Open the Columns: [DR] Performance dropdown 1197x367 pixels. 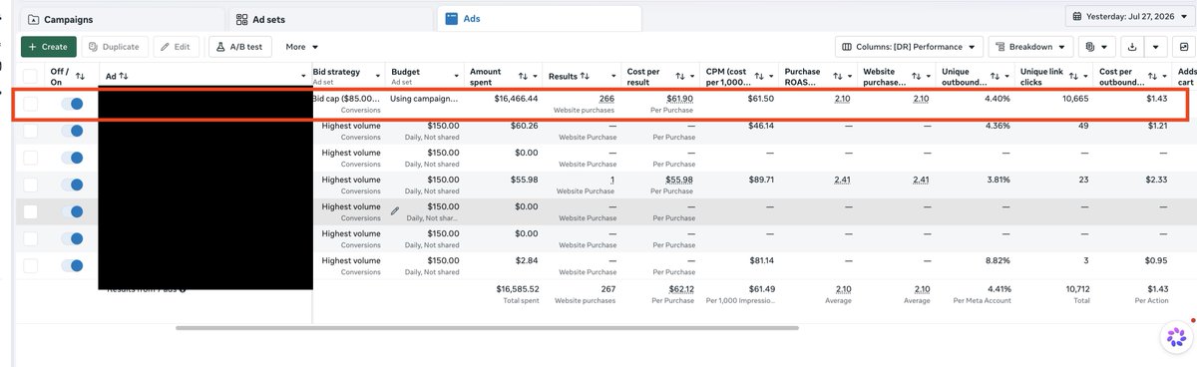pyautogui.click(x=908, y=47)
